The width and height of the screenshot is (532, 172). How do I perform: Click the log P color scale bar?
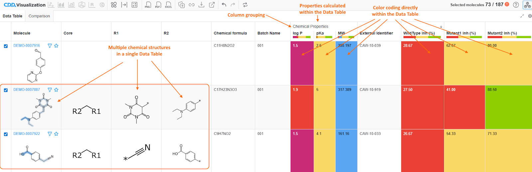[x=302, y=37]
